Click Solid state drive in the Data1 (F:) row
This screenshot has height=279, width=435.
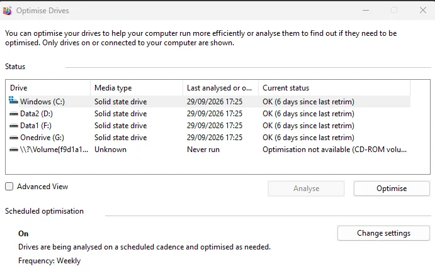(121, 126)
